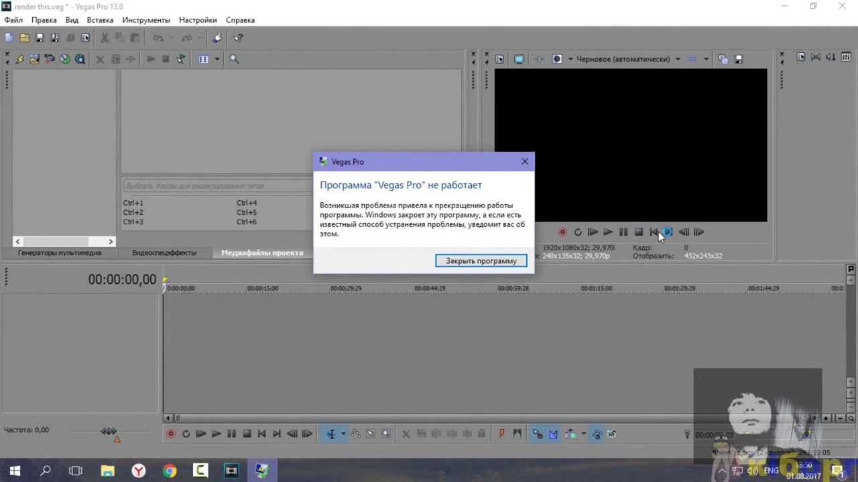Click play in the preview window
This screenshot has height=482, width=858.
pyautogui.click(x=608, y=232)
